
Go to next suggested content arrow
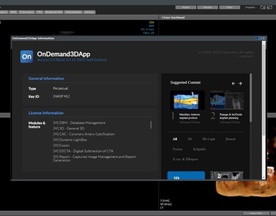tap(240, 83)
